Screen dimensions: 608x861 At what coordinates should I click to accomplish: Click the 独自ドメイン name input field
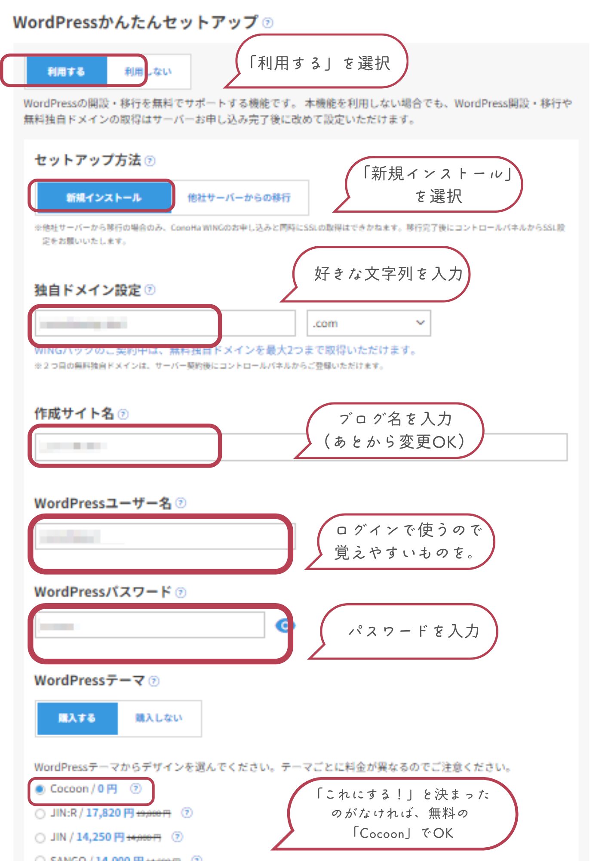click(165, 323)
